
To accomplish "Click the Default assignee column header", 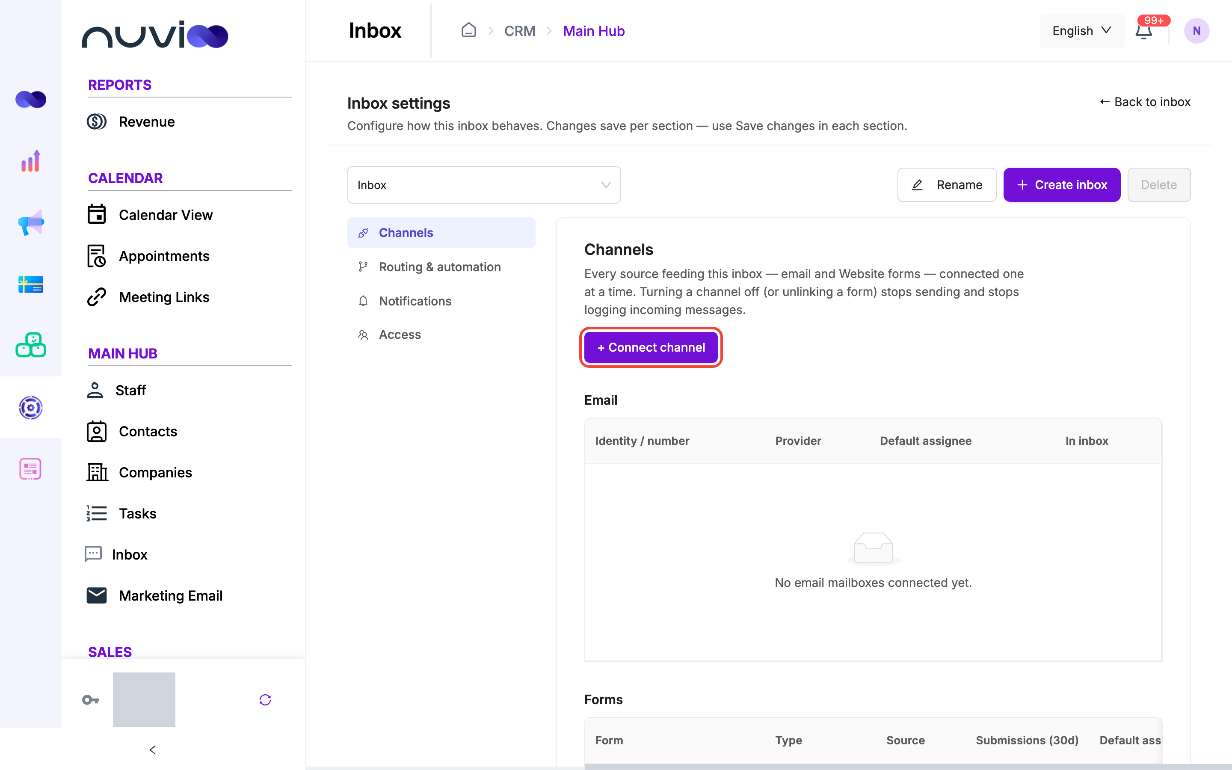I will 926,441.
